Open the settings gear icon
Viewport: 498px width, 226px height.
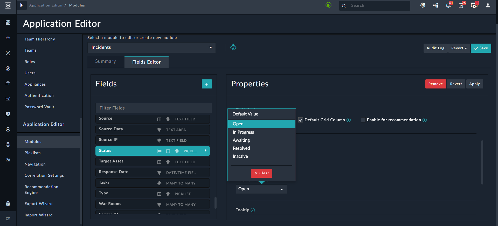tap(423, 5)
